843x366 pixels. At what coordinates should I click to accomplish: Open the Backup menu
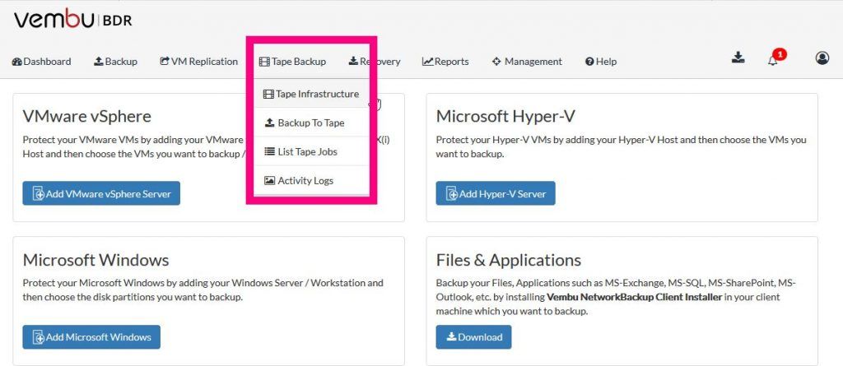tap(115, 61)
